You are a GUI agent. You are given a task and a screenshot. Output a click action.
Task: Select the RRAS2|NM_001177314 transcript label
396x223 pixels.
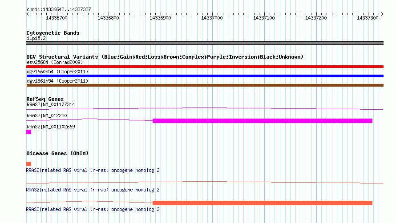coord(51,104)
